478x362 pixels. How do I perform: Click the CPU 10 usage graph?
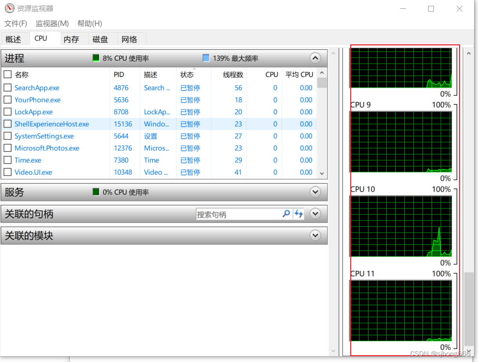pyautogui.click(x=401, y=226)
